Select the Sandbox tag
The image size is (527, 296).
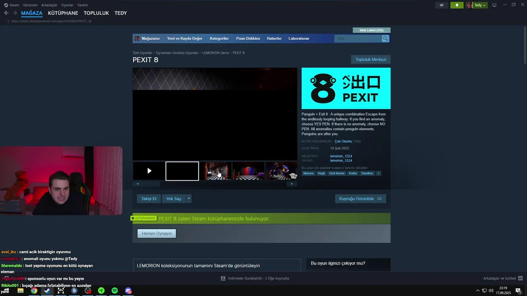coord(367,173)
